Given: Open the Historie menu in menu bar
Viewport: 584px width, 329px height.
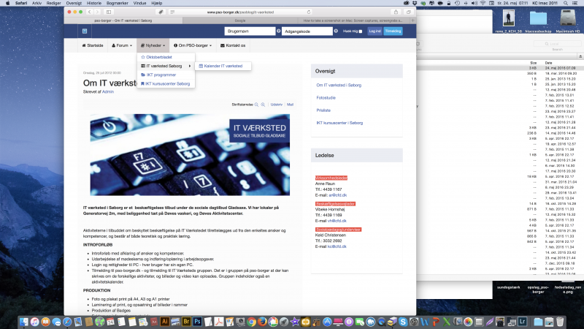Looking at the screenshot, I should click(94, 3).
